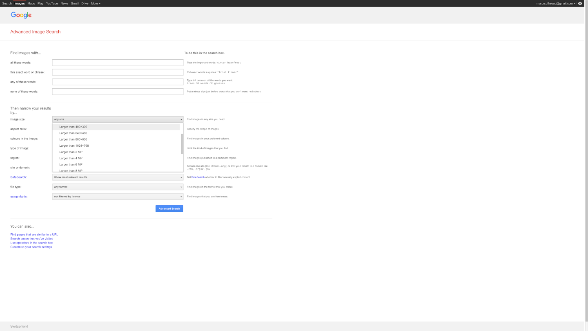Viewport: 588px width, 331px height.
Task: Click the SafeSearch label link
Action: point(18,177)
